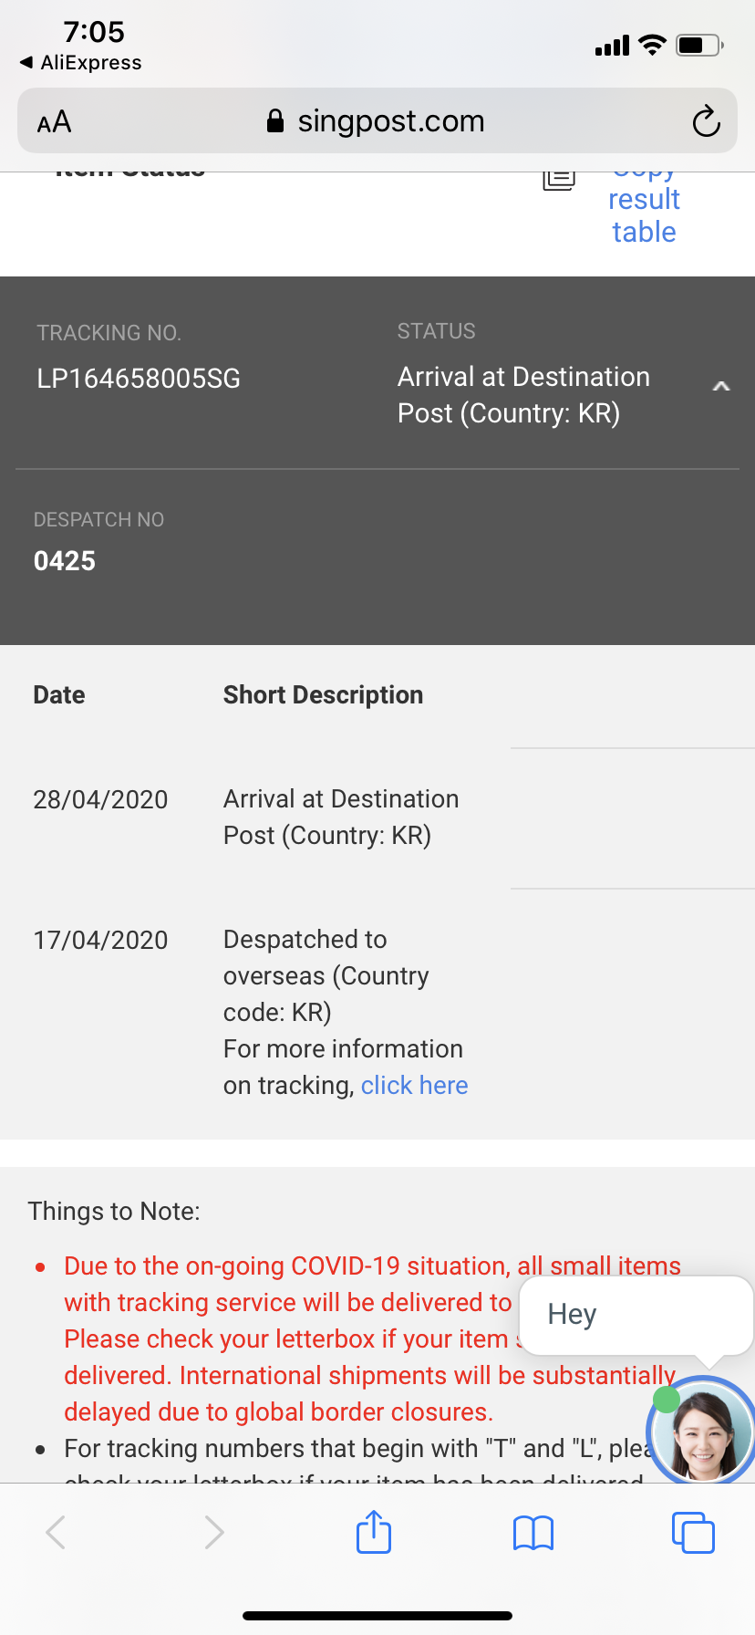Tap the Safari share icon
The width and height of the screenshot is (755, 1635).
point(374,1532)
